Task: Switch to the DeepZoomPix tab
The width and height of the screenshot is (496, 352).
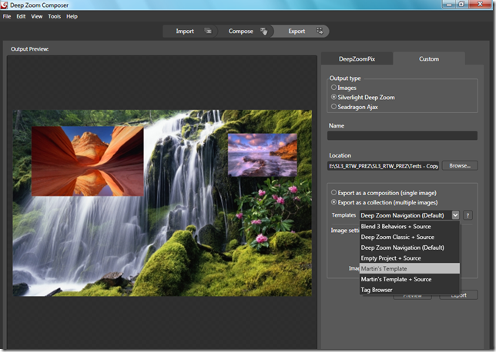Action: coord(355,59)
